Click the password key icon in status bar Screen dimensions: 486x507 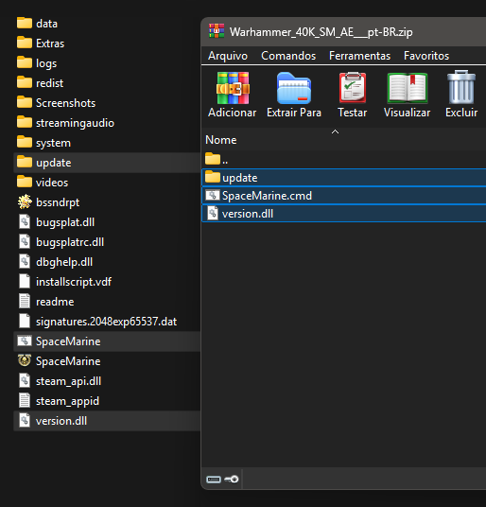pyautogui.click(x=232, y=479)
